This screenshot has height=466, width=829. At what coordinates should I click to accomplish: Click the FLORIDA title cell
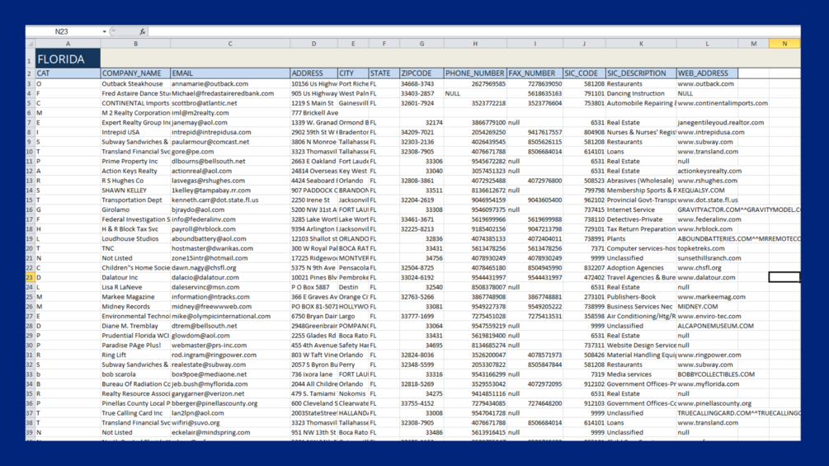click(68, 59)
